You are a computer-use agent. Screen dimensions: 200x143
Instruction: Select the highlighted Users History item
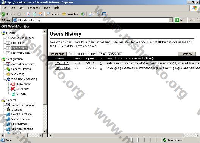click(x=19, y=48)
